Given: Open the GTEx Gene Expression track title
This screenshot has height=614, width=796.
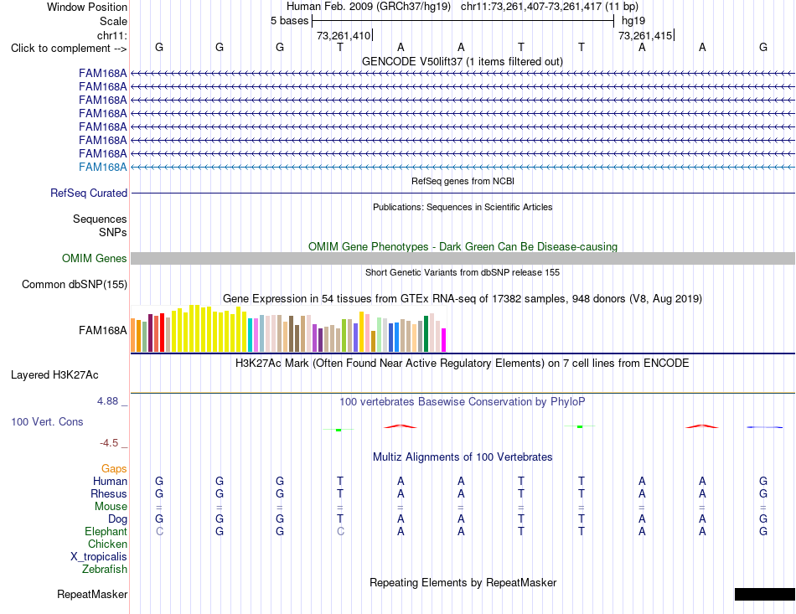Looking at the screenshot, I should click(463, 298).
